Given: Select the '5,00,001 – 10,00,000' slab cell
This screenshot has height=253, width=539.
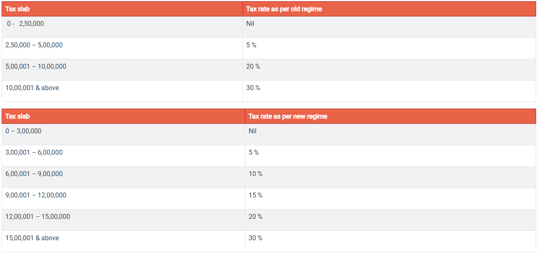Looking at the screenshot, I should point(35,67).
